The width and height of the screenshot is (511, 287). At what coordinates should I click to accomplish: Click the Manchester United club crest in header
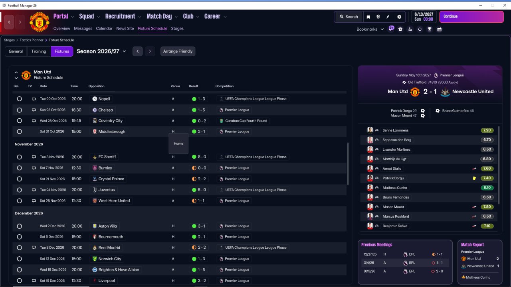click(x=40, y=22)
